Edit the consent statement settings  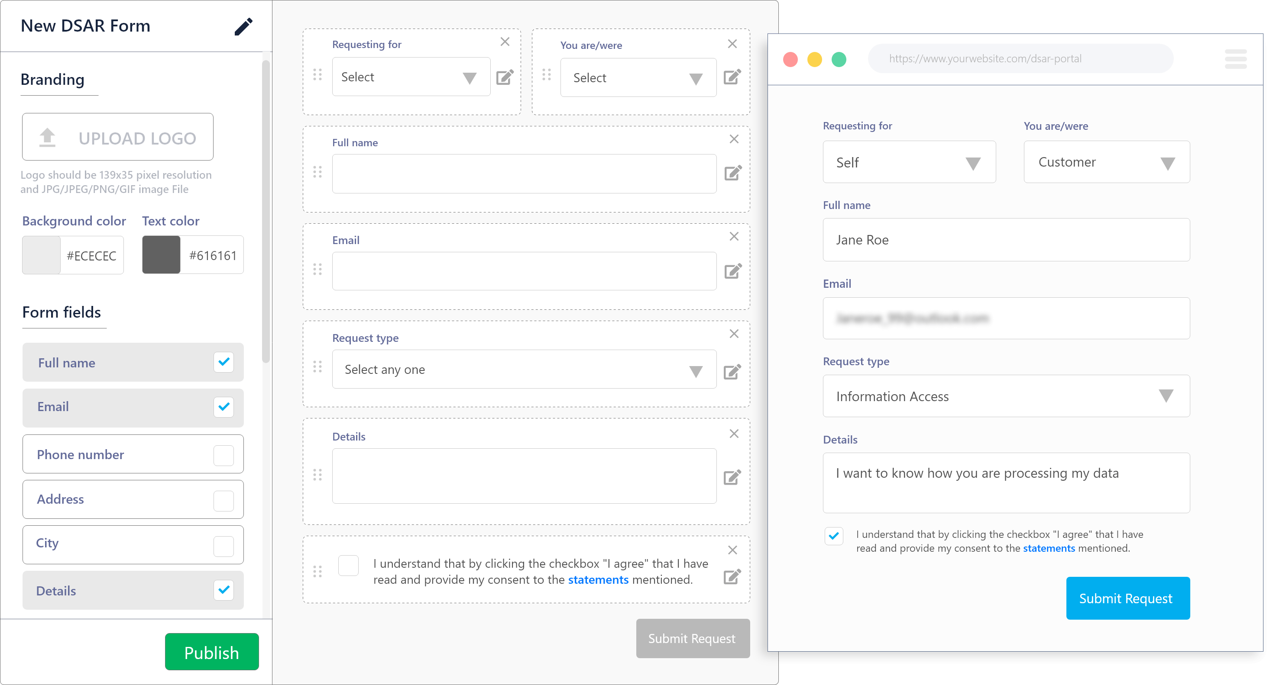(732, 576)
